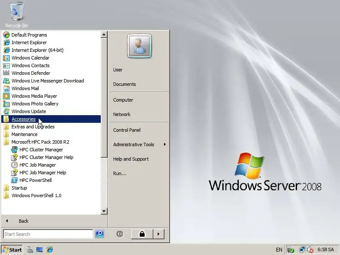The height and width of the screenshot is (255, 340).
Task: Click the EN language indicator
Action: click(279, 250)
